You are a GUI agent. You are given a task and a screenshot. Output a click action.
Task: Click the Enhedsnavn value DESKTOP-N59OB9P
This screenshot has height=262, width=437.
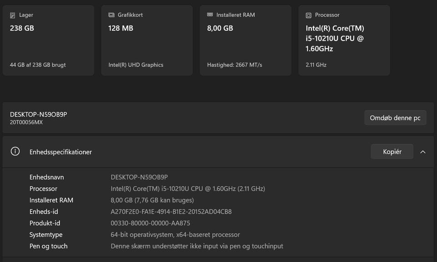click(x=139, y=177)
